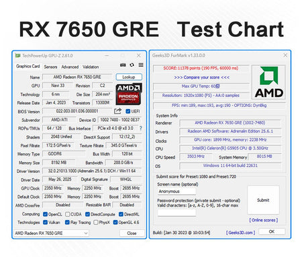Click the OS Windows 11 64-bit field
The image size is (302, 257).
pyautogui.click(x=230, y=166)
